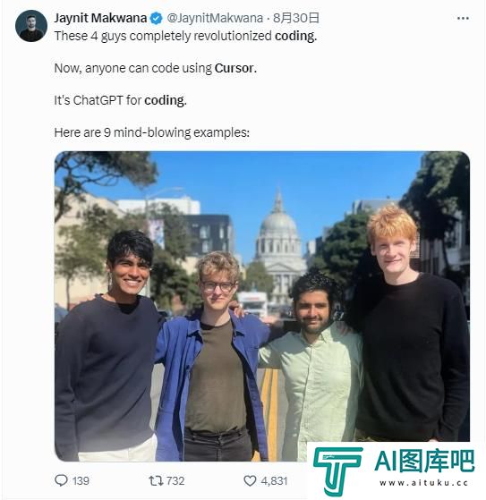Click the reply speech bubble icon

point(61,480)
